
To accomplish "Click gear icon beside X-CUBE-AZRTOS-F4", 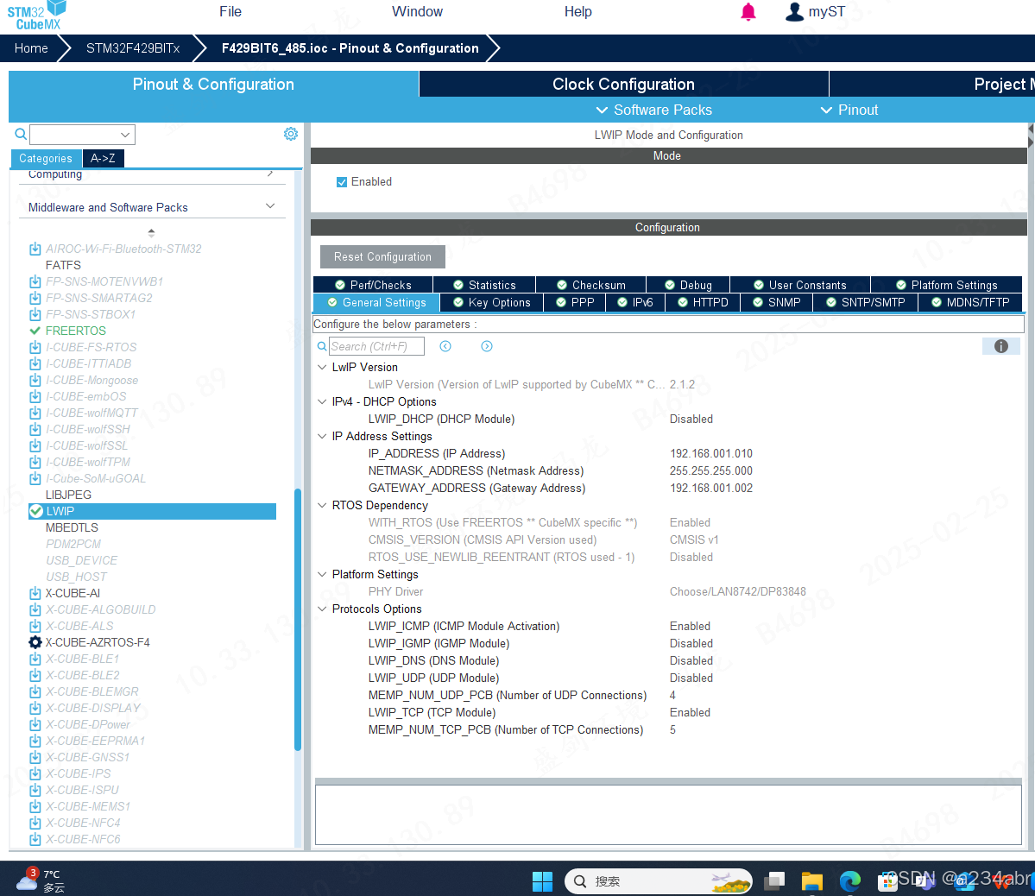I will tap(35, 642).
